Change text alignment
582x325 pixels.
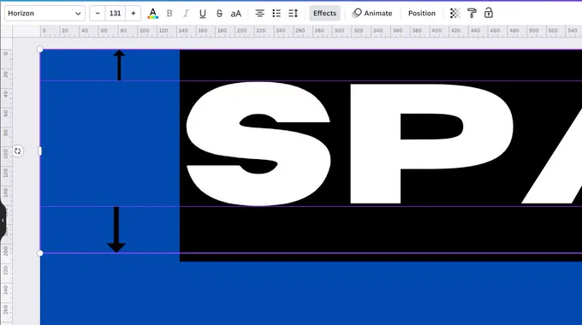tap(260, 14)
